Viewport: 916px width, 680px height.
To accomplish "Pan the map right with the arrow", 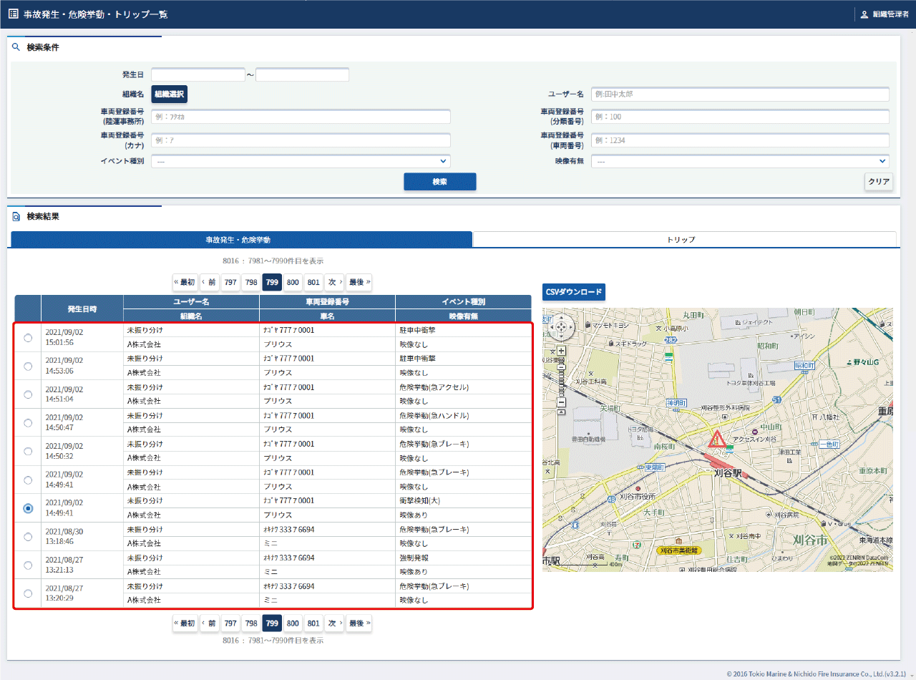I will click(570, 327).
